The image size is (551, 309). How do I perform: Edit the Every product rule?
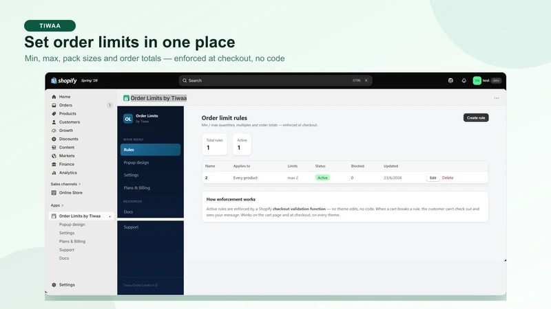(x=433, y=178)
